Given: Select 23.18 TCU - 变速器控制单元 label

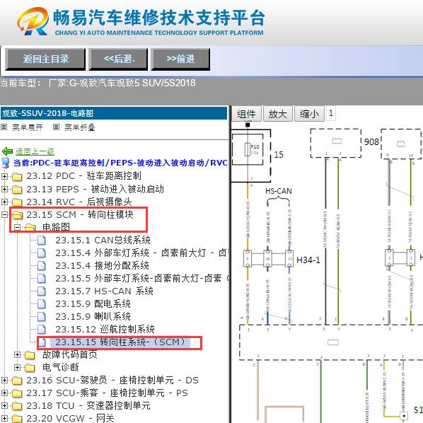Looking at the screenshot, I should click(x=88, y=406).
